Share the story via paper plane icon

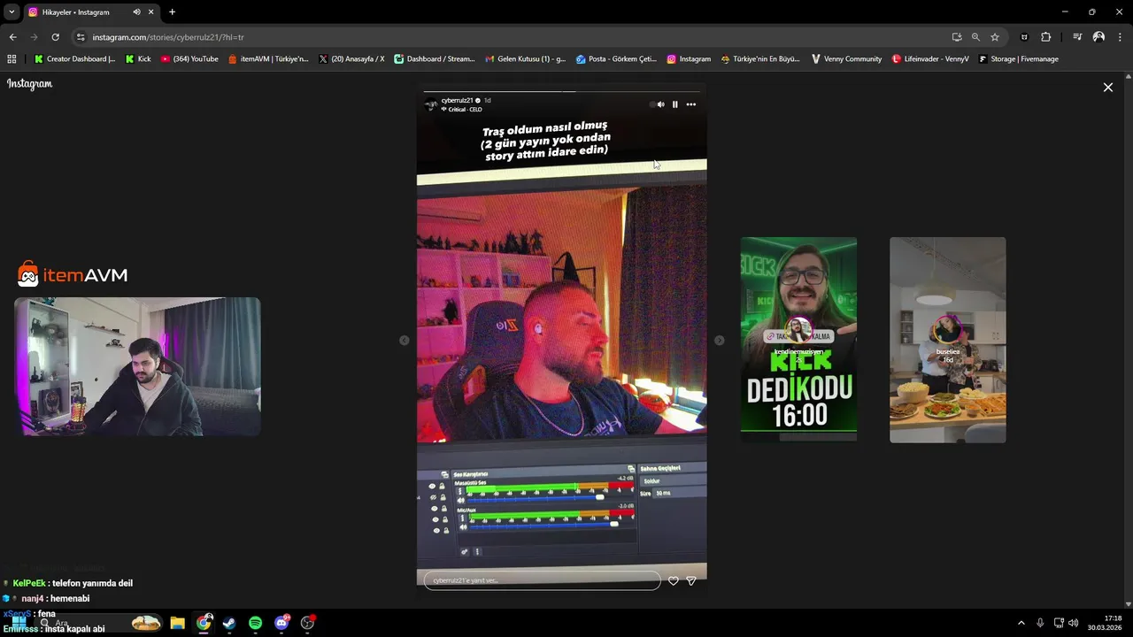(691, 580)
